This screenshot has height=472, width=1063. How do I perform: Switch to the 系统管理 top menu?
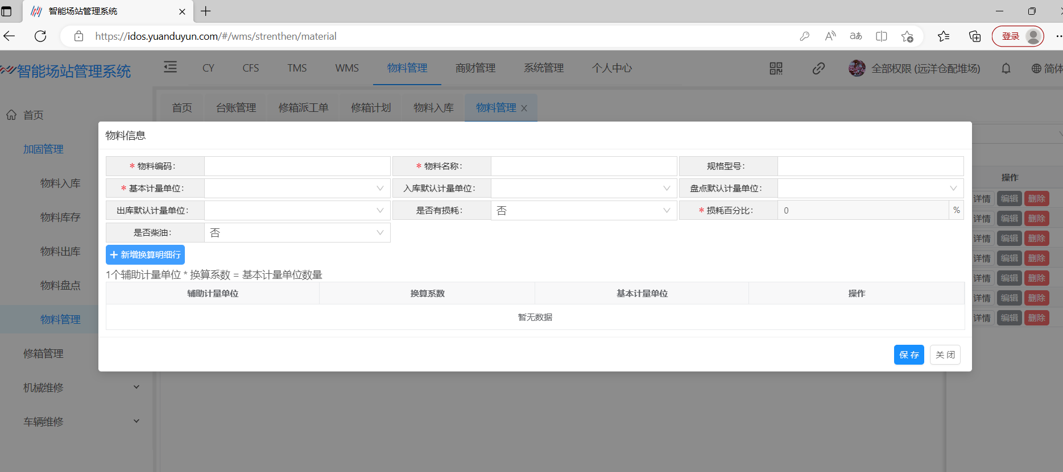[543, 68]
